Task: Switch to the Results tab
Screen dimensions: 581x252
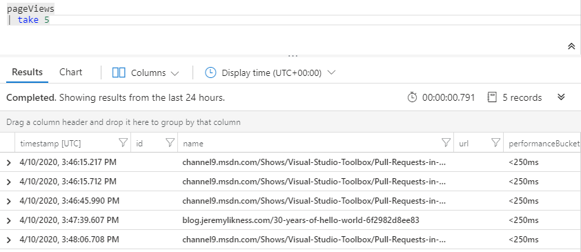Action: pyautogui.click(x=27, y=72)
